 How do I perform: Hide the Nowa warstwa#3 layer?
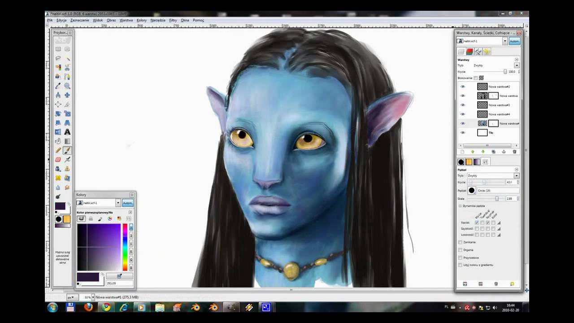point(463,105)
